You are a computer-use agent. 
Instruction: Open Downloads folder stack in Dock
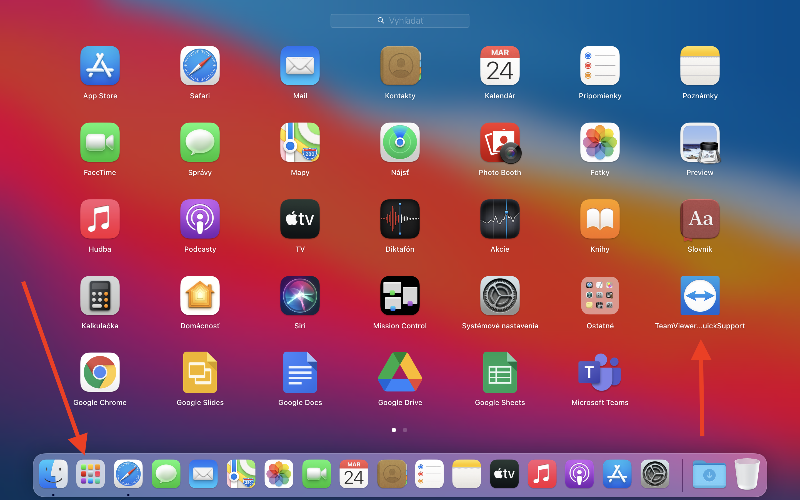point(709,474)
